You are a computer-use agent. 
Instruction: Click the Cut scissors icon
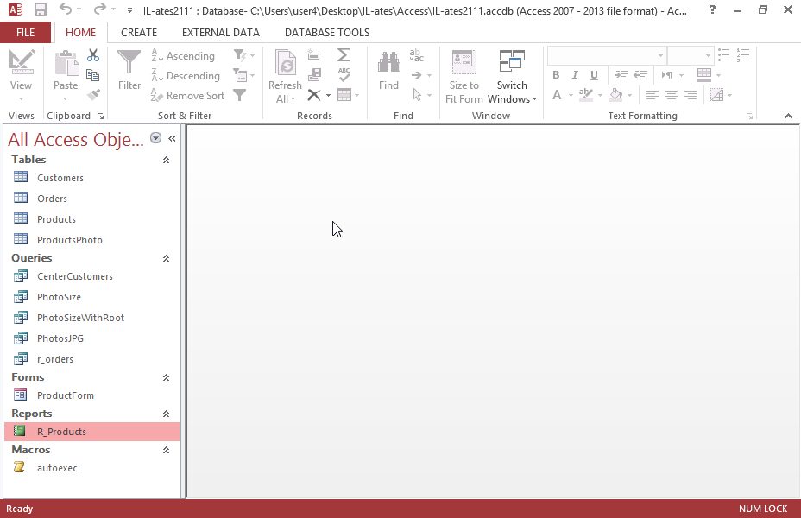coord(93,55)
